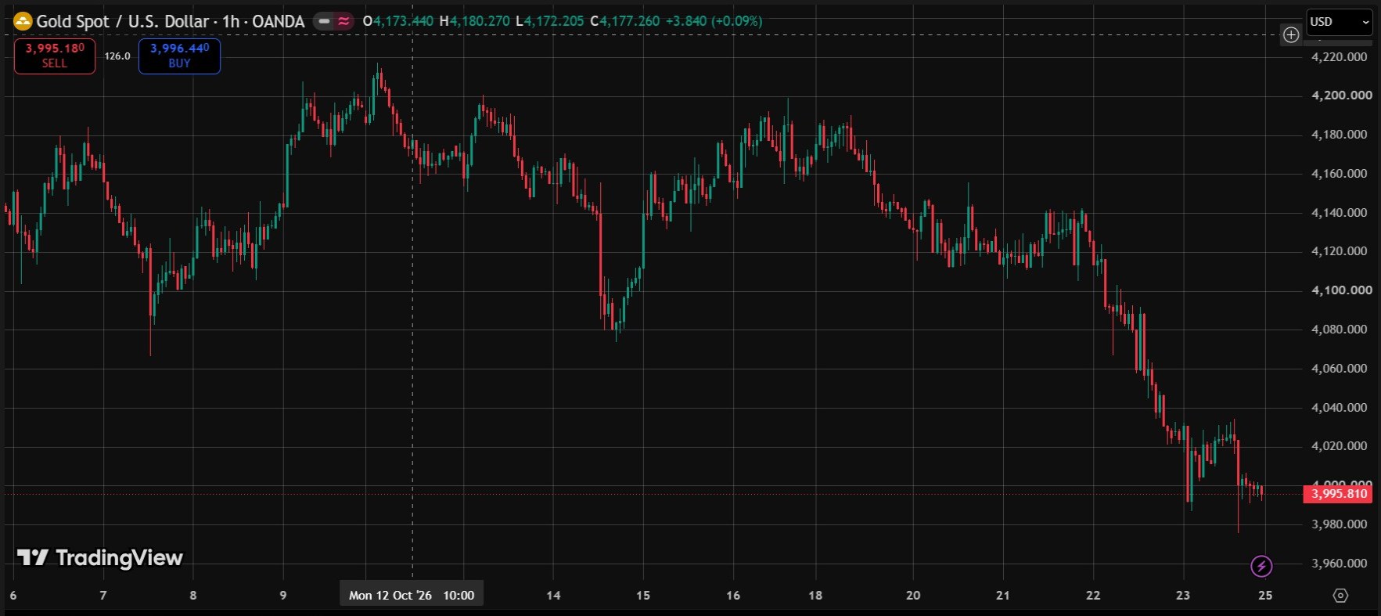Click the grey minus indicator badge

(x=324, y=22)
